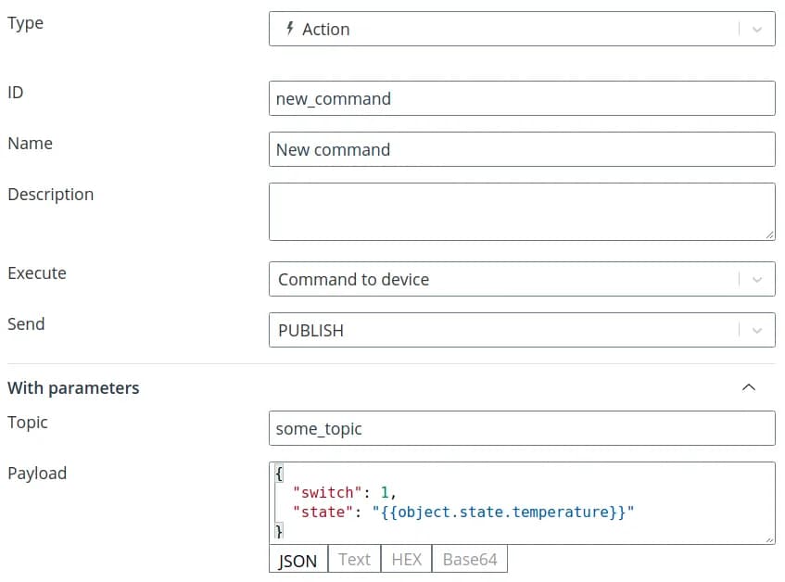
Task: Click the With parameters heading
Action: [x=73, y=387]
